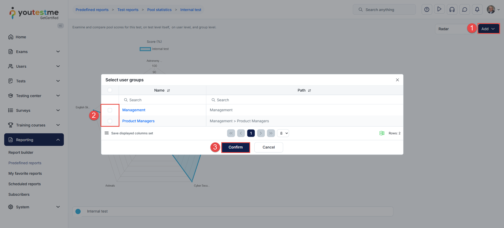Click the blue Internal test color dot
The height and width of the screenshot is (228, 504).
tap(78, 211)
